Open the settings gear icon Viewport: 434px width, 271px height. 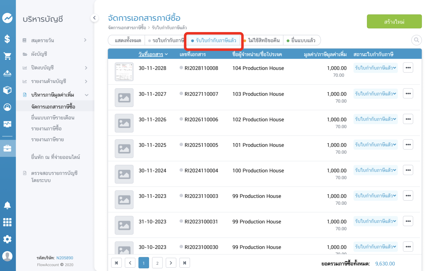7,239
